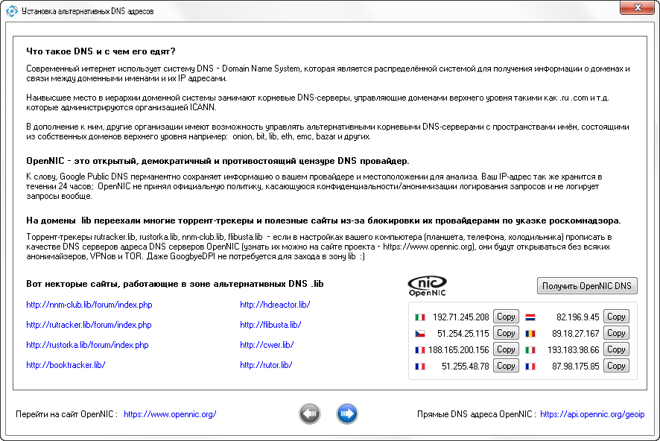Open the nnm-club.lib forum link
Image resolution: width=660 pixels, height=441 pixels.
[89, 305]
